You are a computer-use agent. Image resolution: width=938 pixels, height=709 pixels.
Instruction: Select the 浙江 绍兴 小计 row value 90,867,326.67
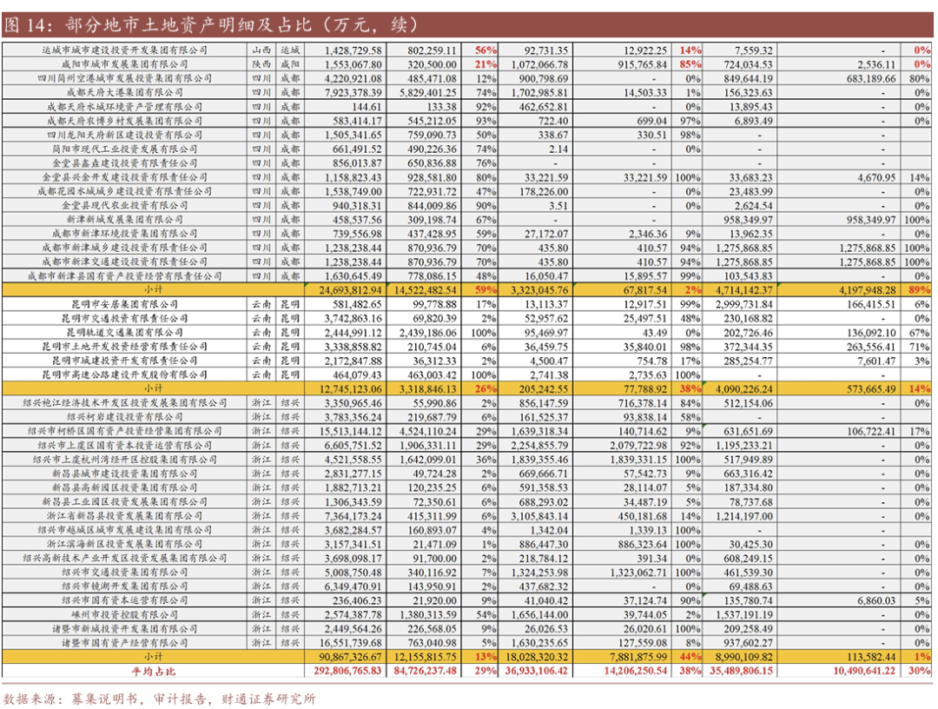[347, 659]
